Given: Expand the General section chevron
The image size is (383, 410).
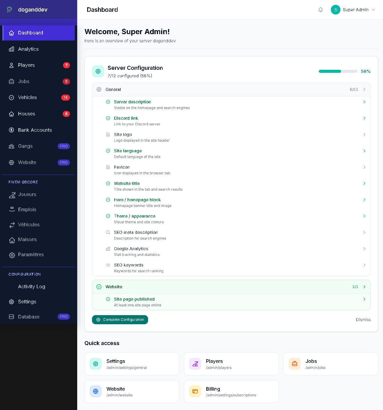Looking at the screenshot, I should (x=364, y=89).
